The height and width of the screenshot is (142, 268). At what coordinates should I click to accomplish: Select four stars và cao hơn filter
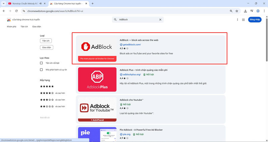click(x=53, y=93)
